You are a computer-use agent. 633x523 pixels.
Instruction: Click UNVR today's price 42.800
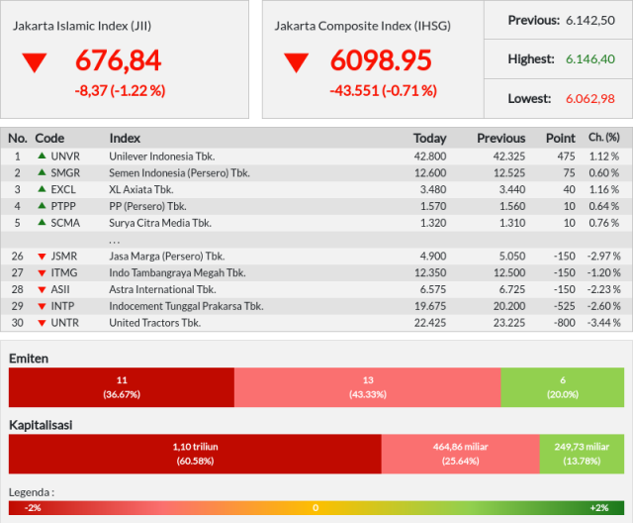(x=430, y=157)
